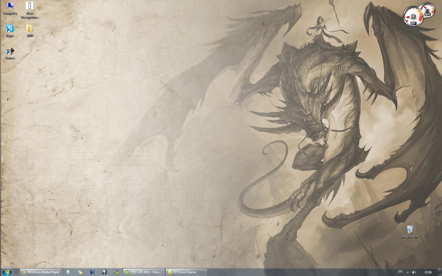Switch to the [302-249-845] taskbar window
This screenshot has width=442, height=276.
(144, 272)
